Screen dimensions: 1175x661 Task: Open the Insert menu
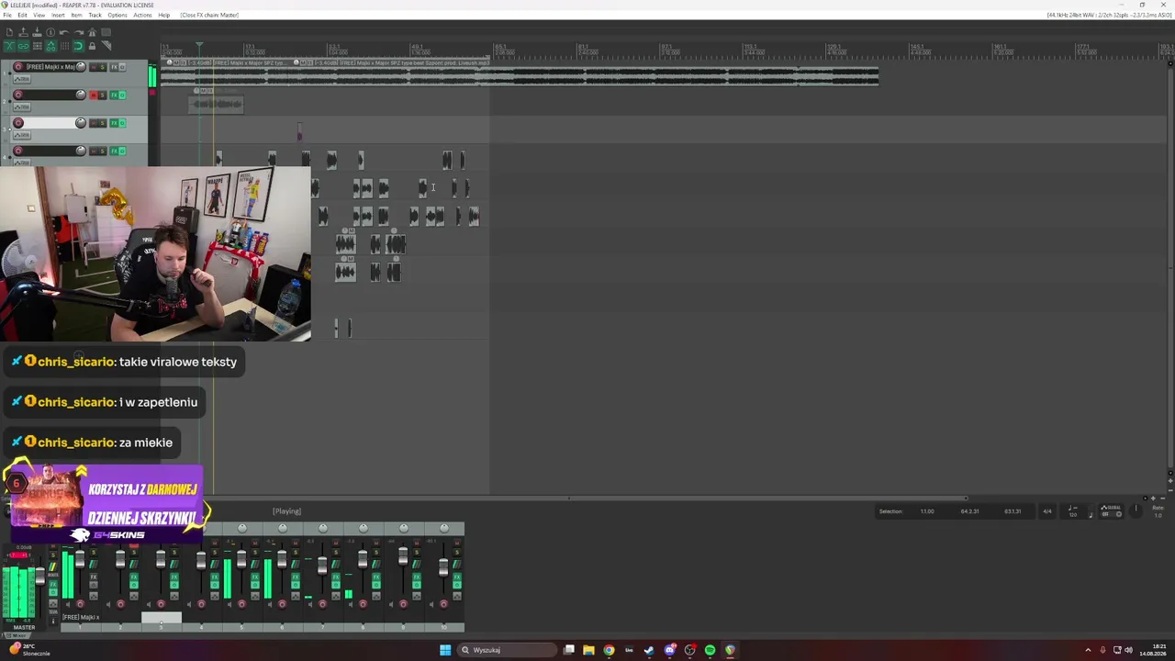coord(58,16)
